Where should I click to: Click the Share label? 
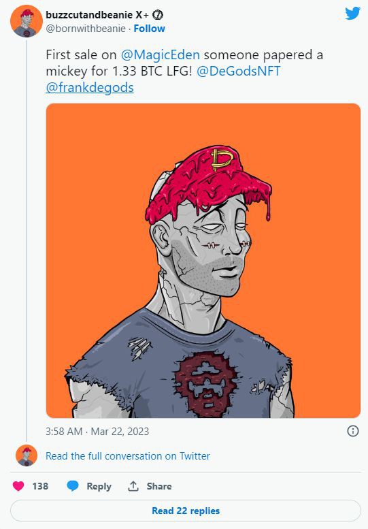click(159, 486)
